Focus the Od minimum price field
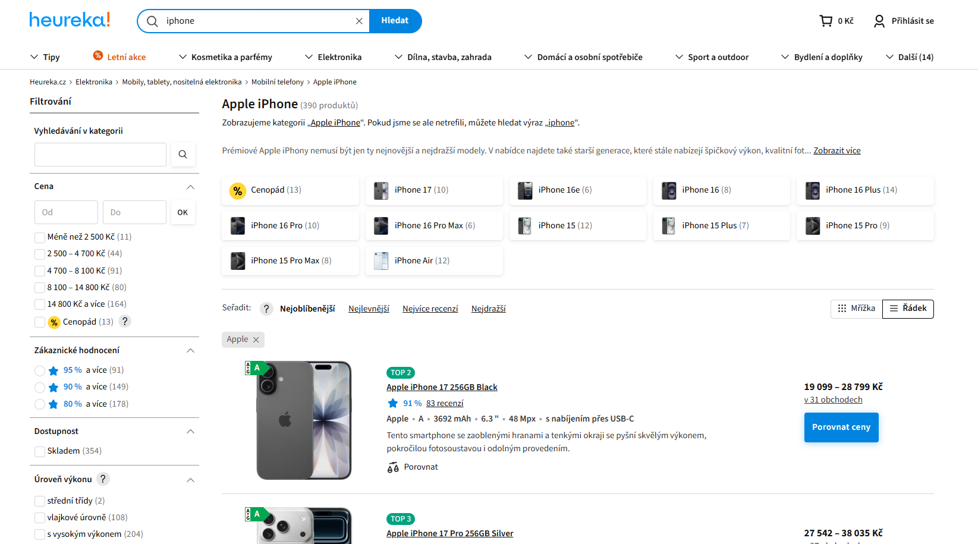This screenshot has height=544, width=978. click(x=66, y=212)
